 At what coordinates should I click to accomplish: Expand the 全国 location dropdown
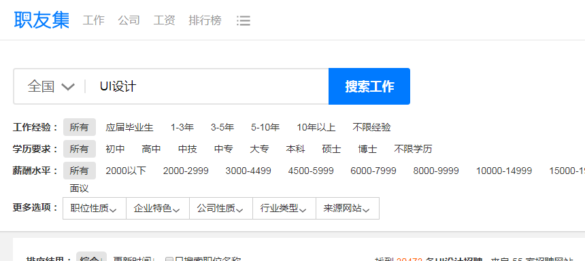tap(51, 86)
